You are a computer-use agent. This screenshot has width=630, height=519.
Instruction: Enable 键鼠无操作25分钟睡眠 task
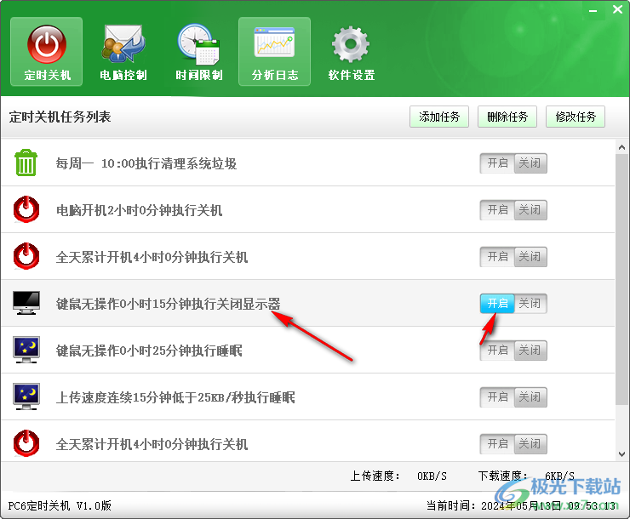[x=497, y=351]
